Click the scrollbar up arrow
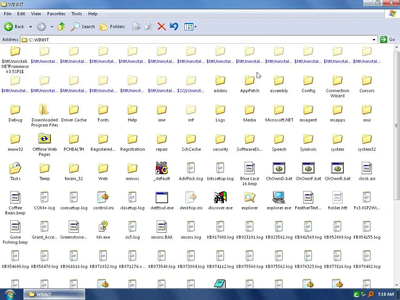 click(x=396, y=47)
